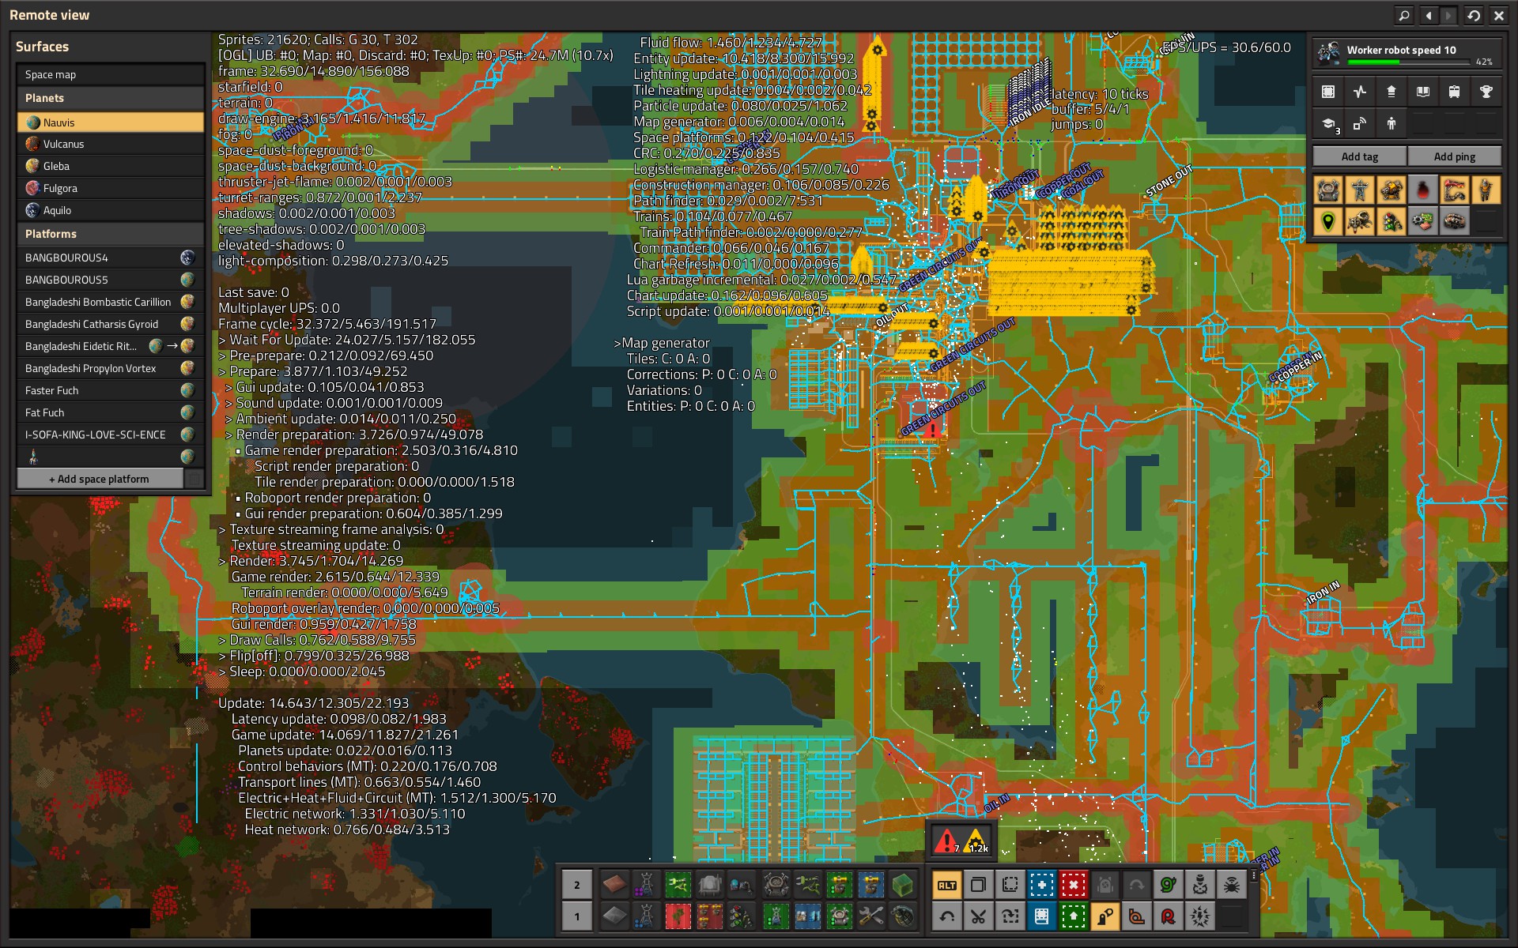This screenshot has width=1518, height=948.
Task: Toggle the orange player lock shortcut
Action: [1105, 917]
